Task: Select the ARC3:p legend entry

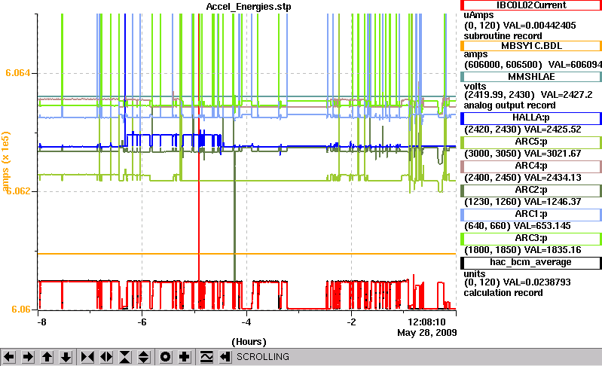Action: [x=531, y=239]
